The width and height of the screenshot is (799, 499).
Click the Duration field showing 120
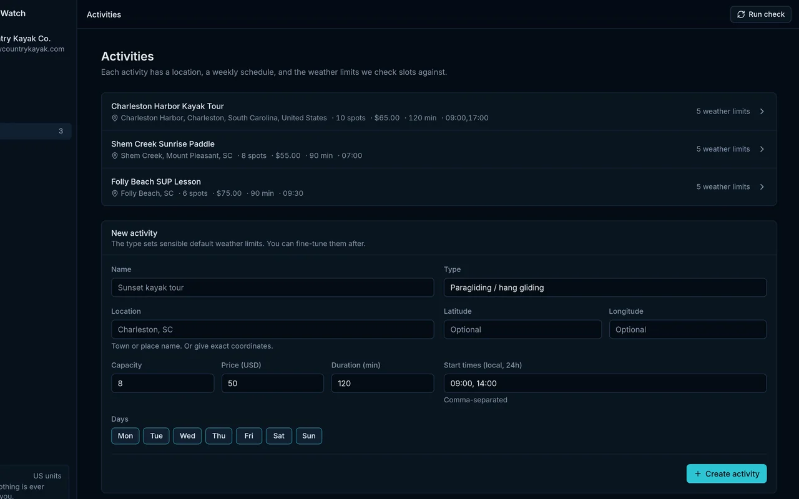(383, 383)
